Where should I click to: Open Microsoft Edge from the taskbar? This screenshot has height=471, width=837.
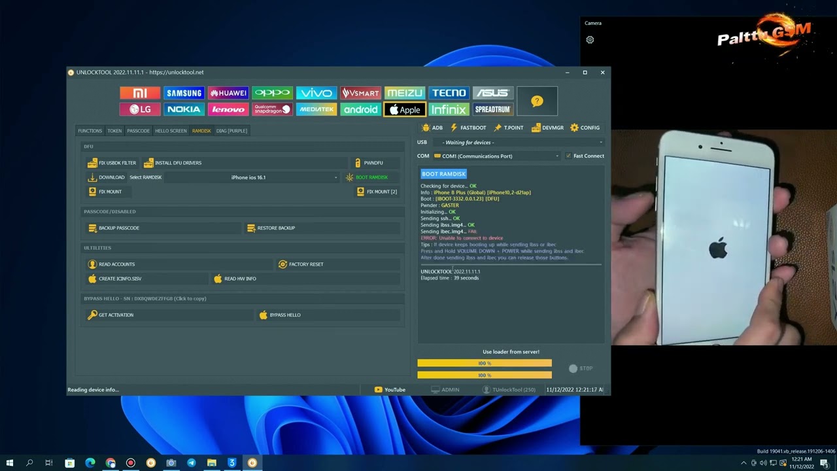pos(90,463)
